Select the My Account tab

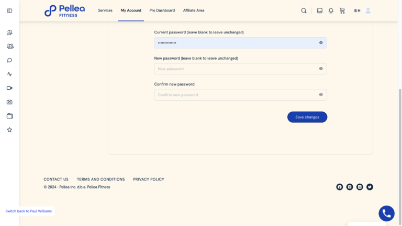tap(131, 10)
